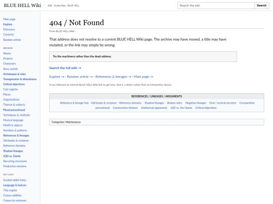The image size is (273, 204).
Task: Open Shadow lineages in the references box
Action: (x=154, y=103)
